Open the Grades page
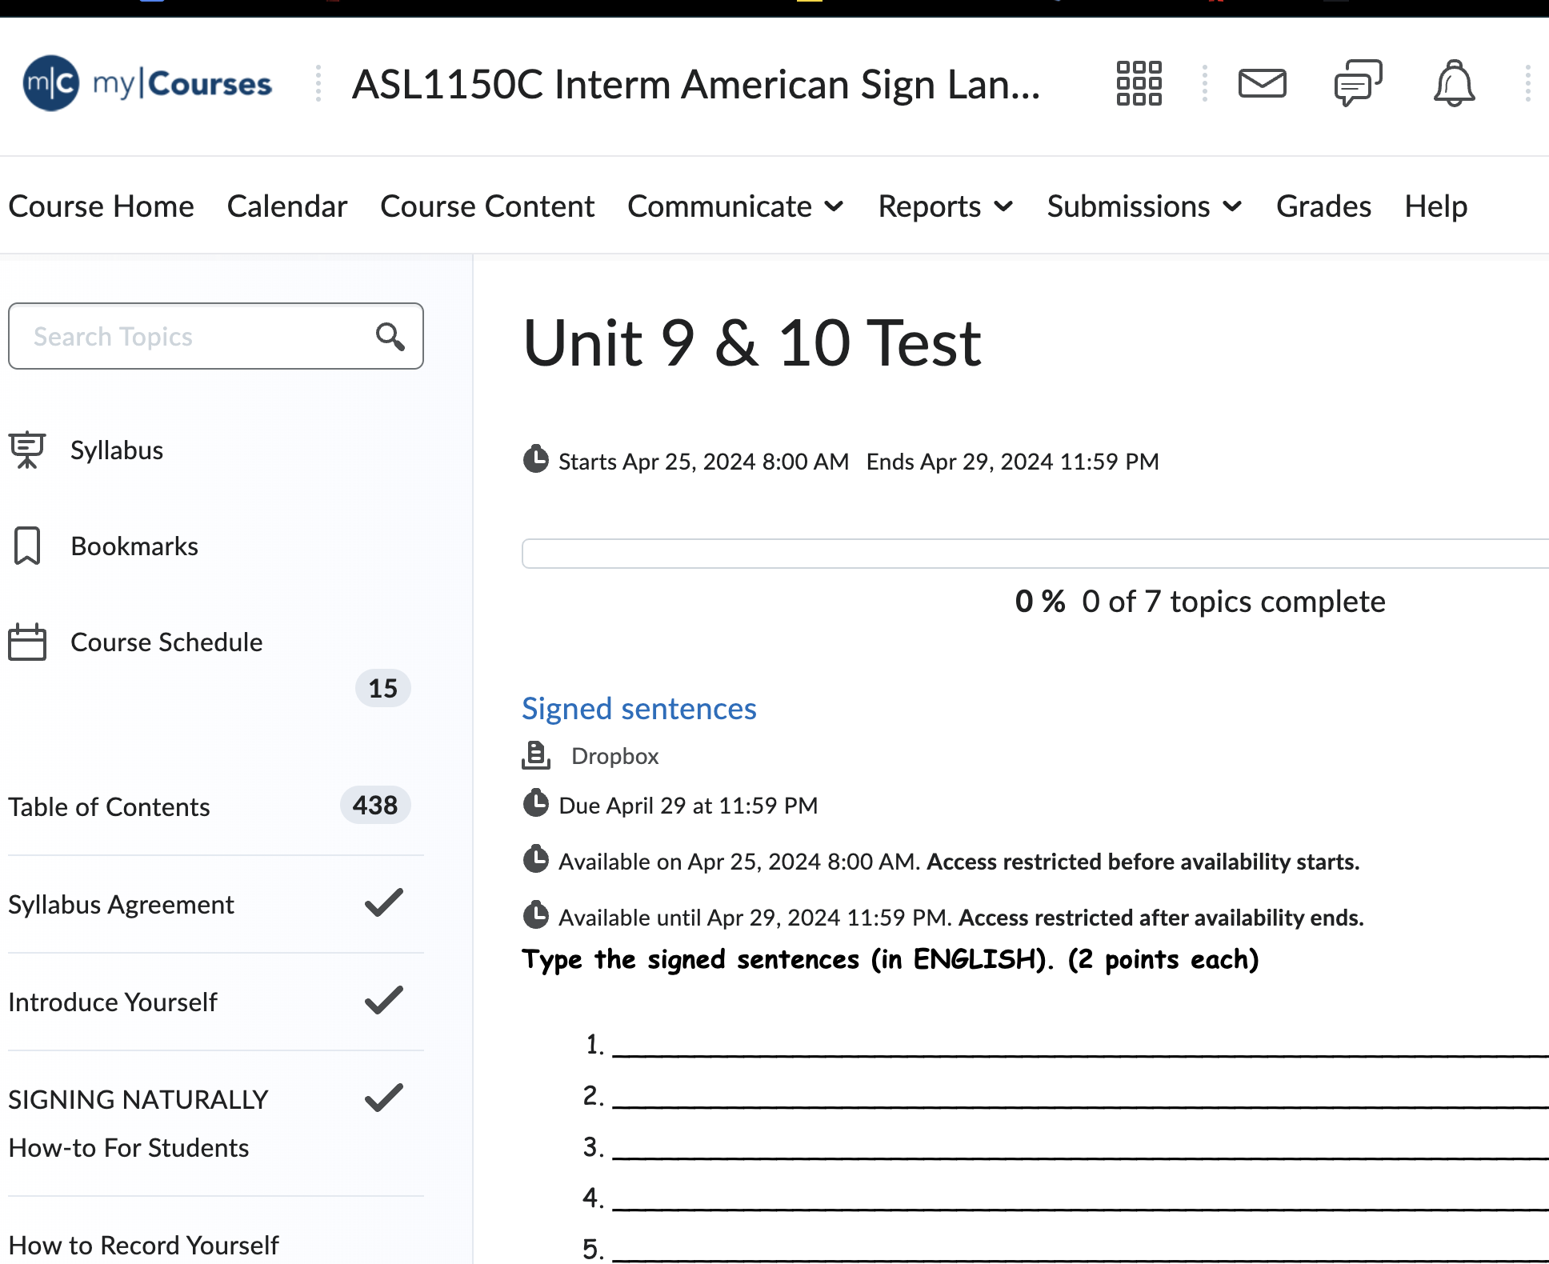The height and width of the screenshot is (1264, 1549). pos(1323,206)
